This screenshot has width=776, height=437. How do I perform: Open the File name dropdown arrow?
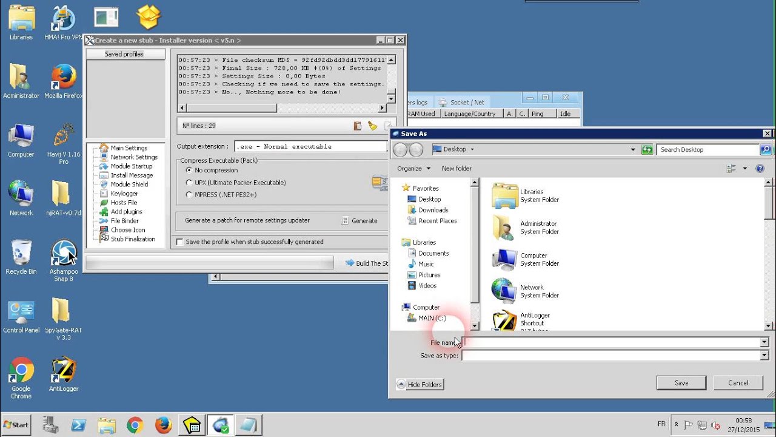pyautogui.click(x=764, y=342)
